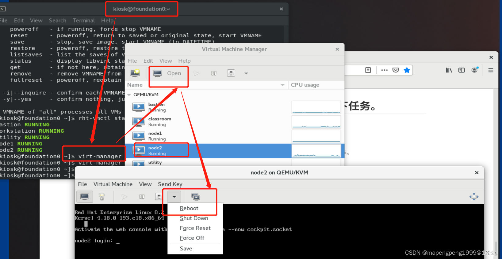
Task: Select the node1 virtual machine row
Action: (235, 136)
